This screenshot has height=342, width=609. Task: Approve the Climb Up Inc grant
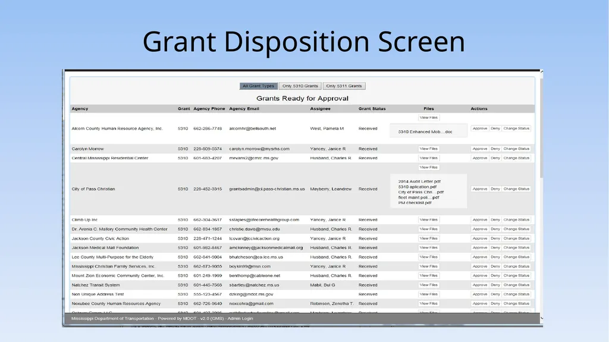pyautogui.click(x=480, y=220)
